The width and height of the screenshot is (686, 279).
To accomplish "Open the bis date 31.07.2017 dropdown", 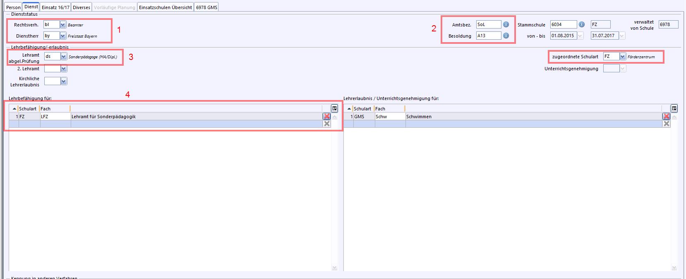I will pyautogui.click(x=622, y=36).
